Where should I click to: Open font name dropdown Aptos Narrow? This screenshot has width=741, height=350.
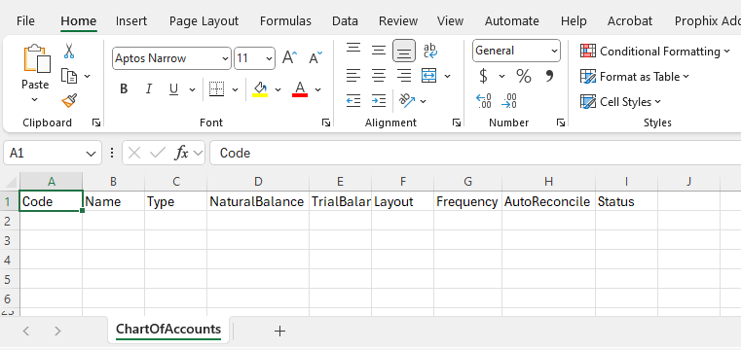coord(225,58)
